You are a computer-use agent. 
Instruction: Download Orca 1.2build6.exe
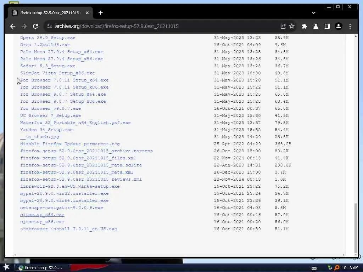[45, 45]
